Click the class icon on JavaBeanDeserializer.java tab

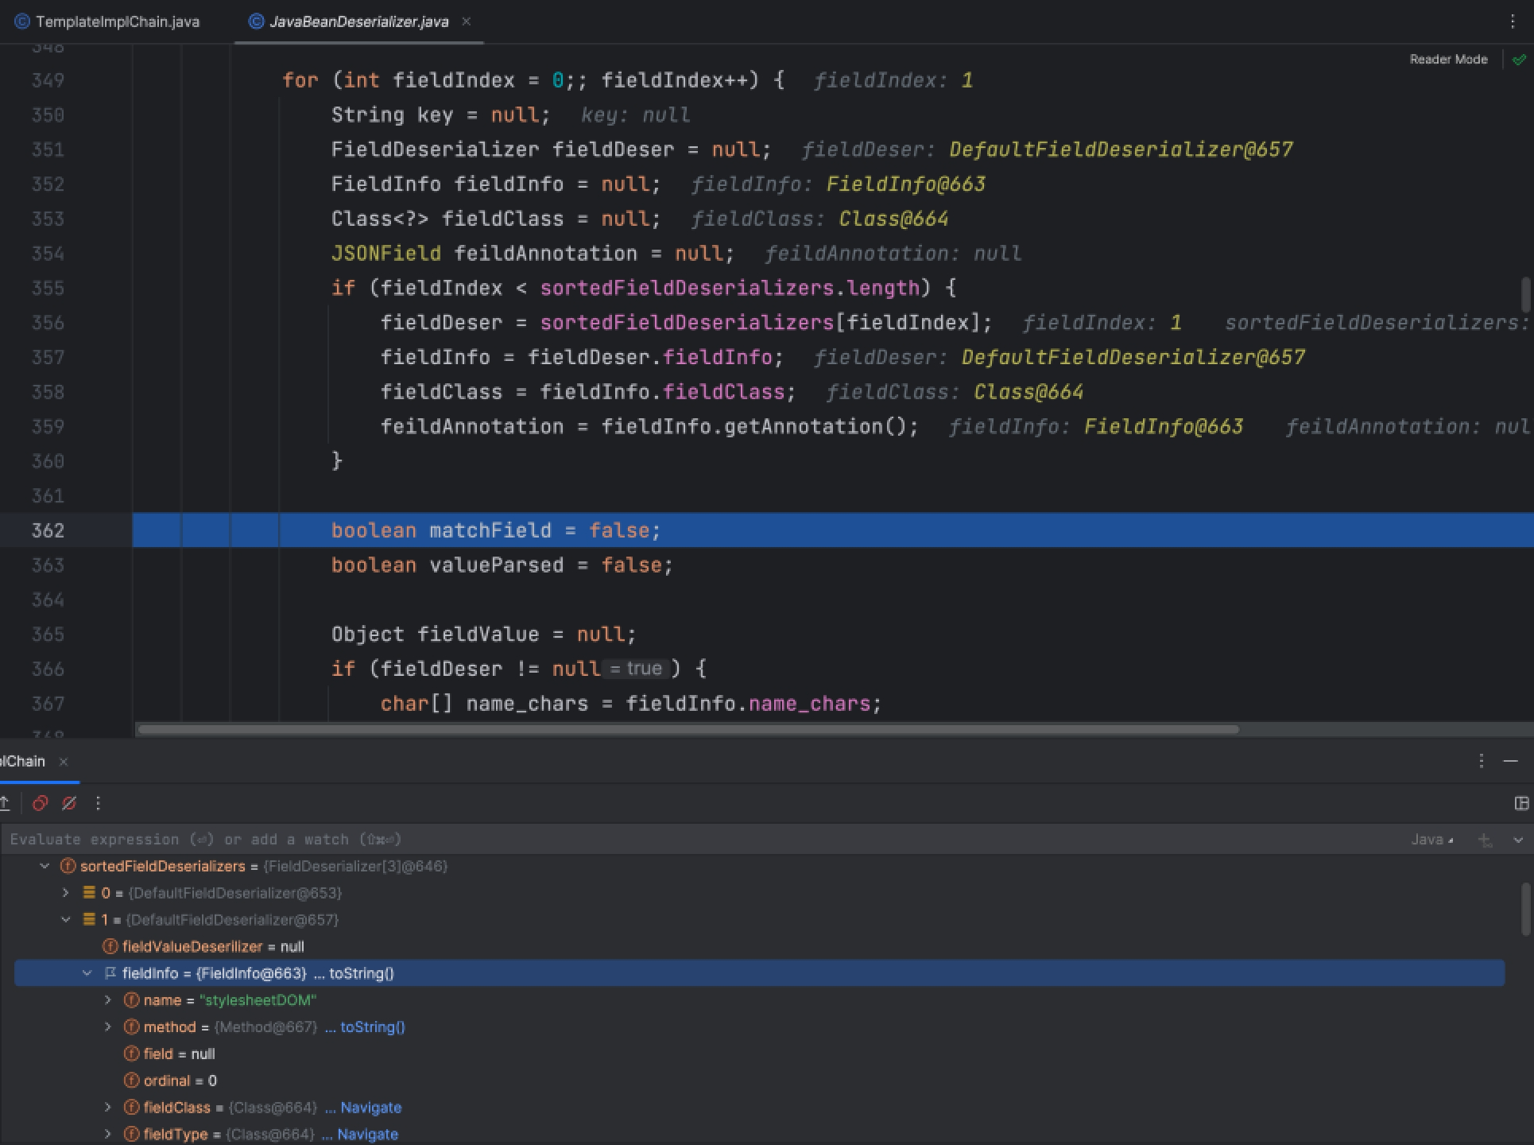click(256, 21)
